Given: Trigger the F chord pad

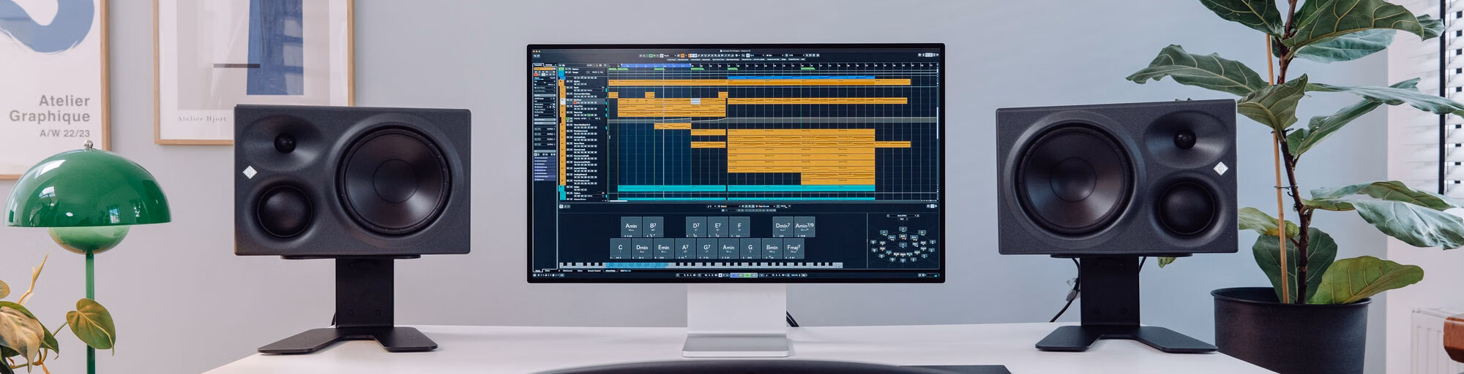Looking at the screenshot, I should [x=739, y=226].
